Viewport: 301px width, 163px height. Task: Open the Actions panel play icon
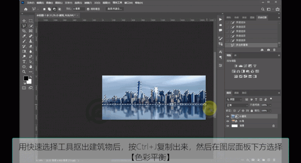(x=220, y=19)
